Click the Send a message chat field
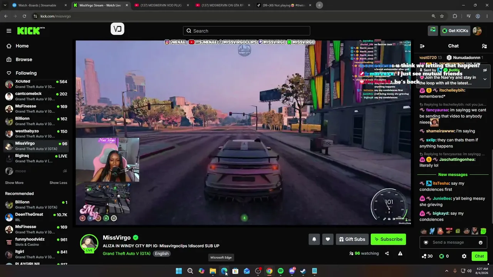Screen dimensions: 493x277 [x=453, y=242]
